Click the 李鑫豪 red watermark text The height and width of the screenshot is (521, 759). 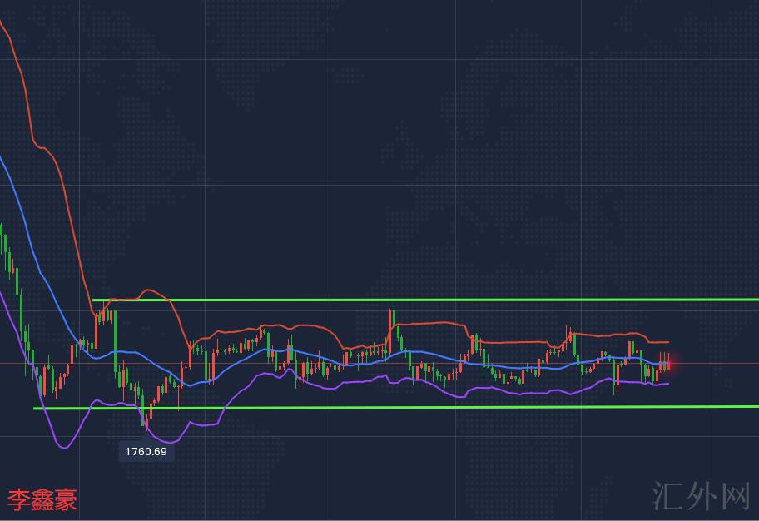pyautogui.click(x=42, y=499)
